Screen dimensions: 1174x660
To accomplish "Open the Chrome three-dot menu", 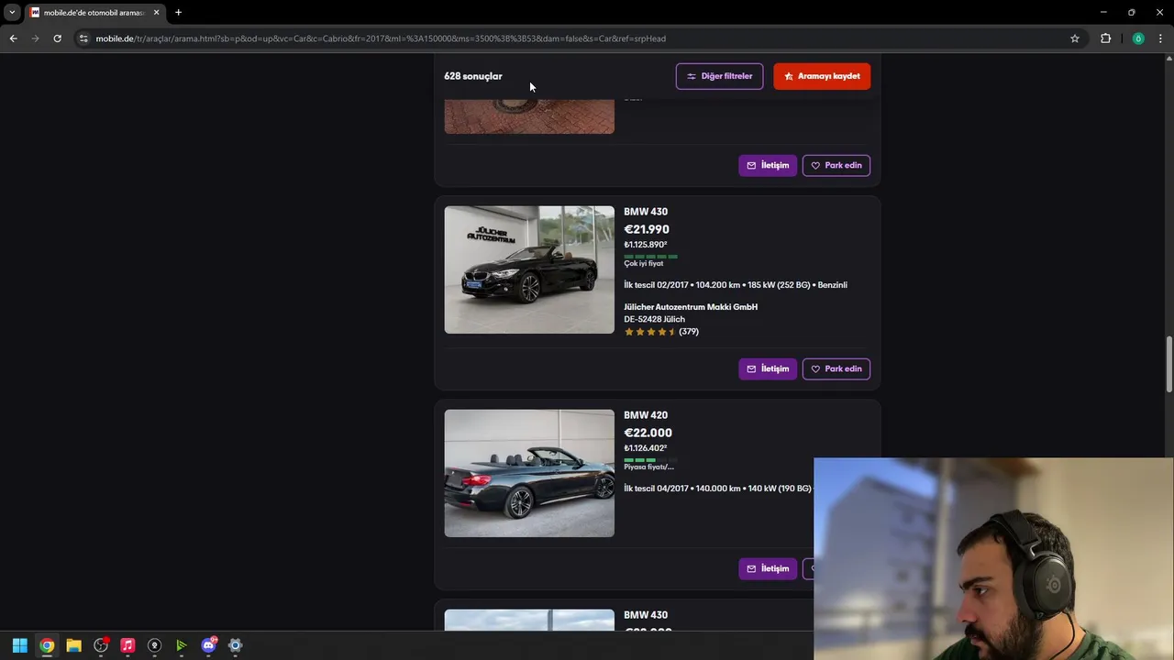I will 1161,38.
